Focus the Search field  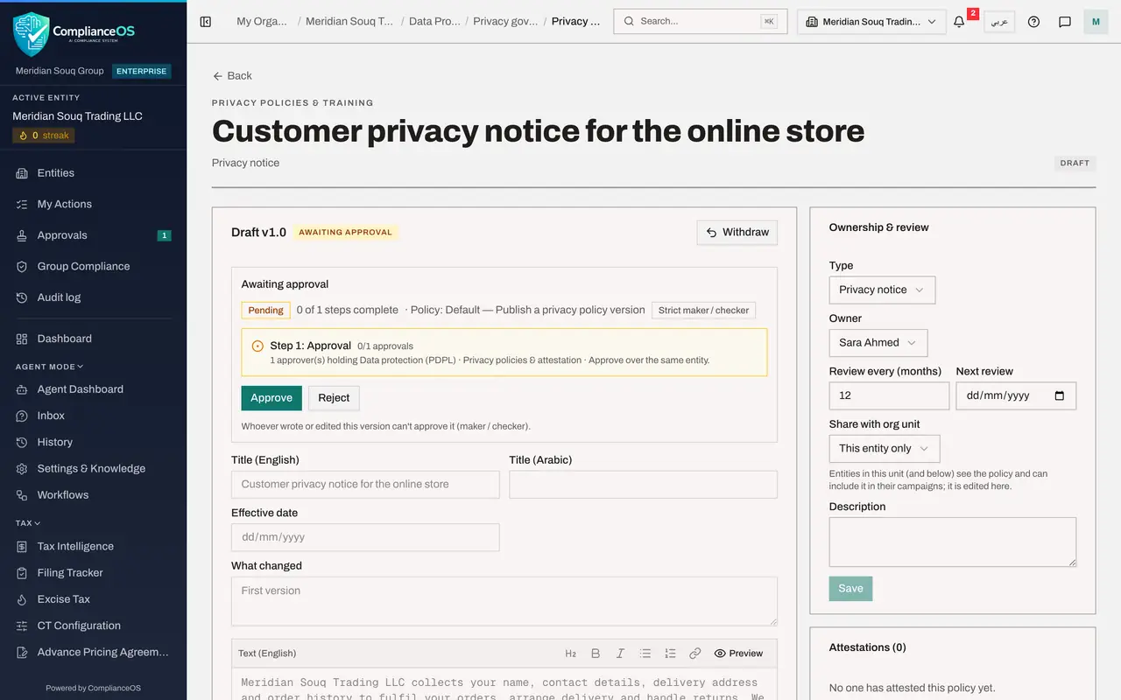(701, 21)
